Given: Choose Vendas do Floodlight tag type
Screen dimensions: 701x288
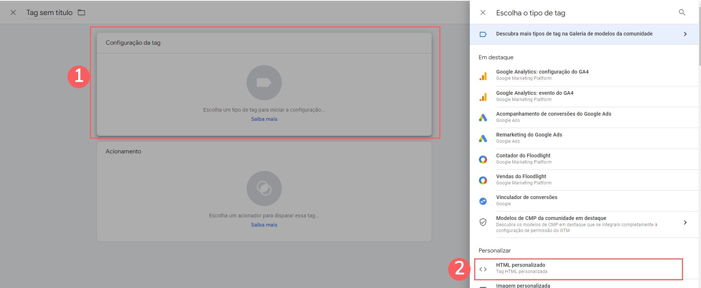Looking at the screenshot, I should click(521, 179).
